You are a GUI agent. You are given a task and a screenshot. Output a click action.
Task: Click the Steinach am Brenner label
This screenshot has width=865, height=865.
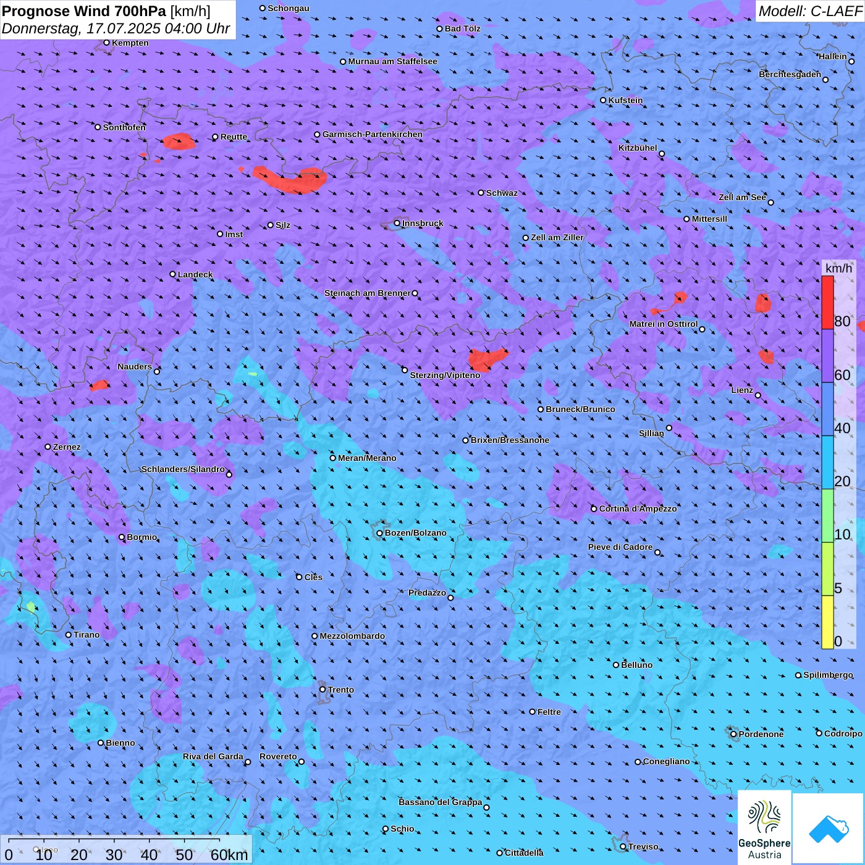tap(367, 293)
